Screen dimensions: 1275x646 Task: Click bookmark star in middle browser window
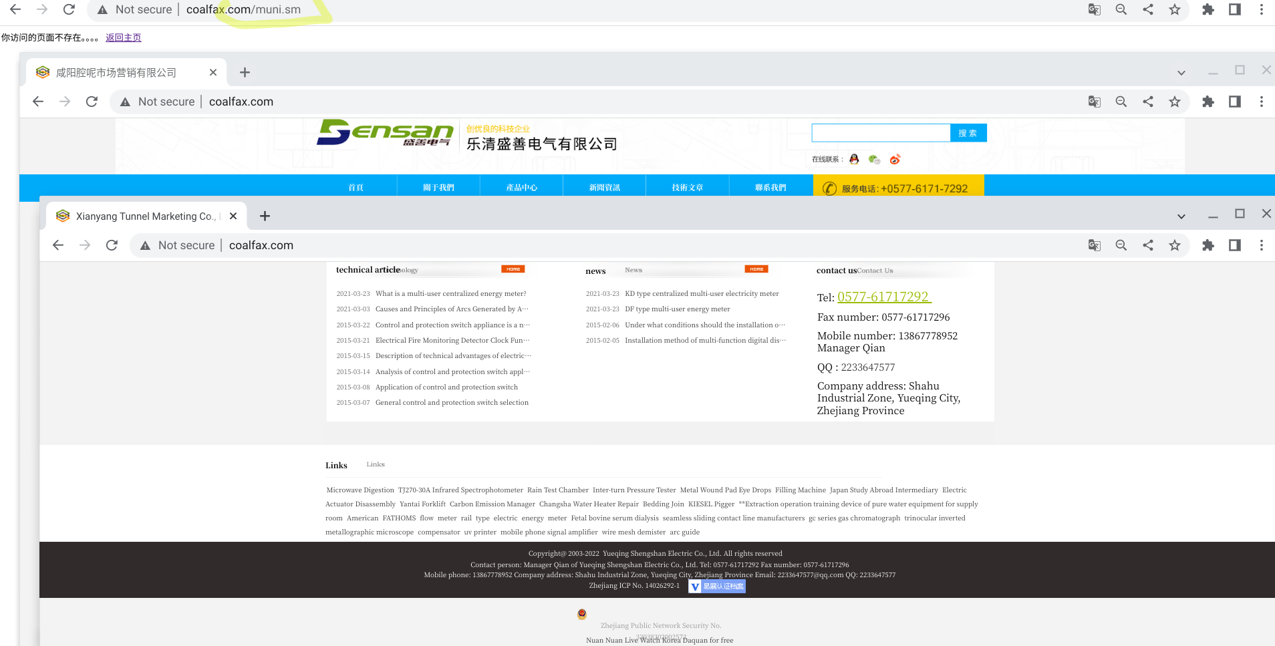pos(1175,102)
